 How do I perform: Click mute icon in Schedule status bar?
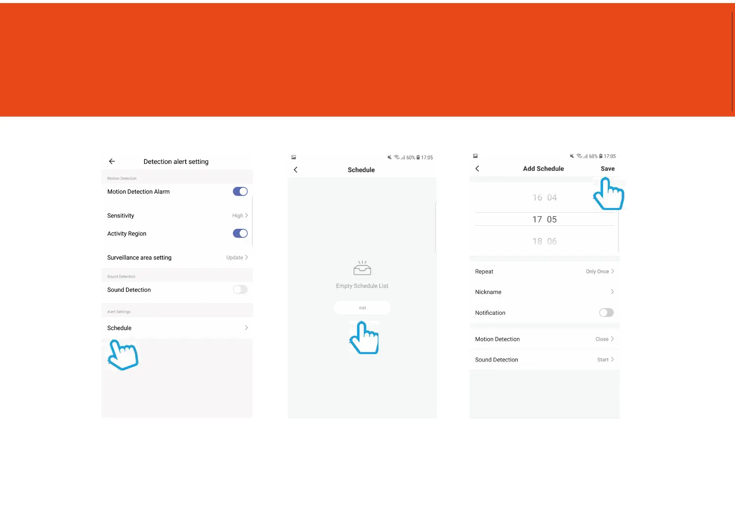point(389,157)
